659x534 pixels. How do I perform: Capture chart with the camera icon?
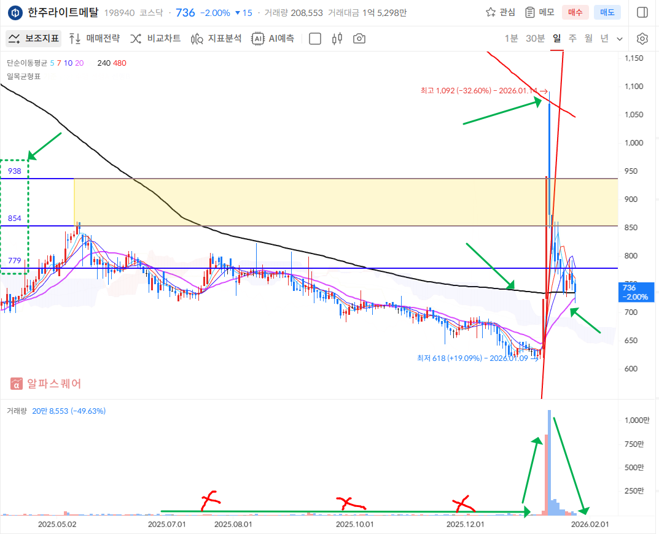[x=359, y=39]
